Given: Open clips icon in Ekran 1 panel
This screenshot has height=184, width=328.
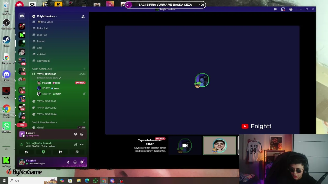Looking at the screenshot, I should [82, 134].
